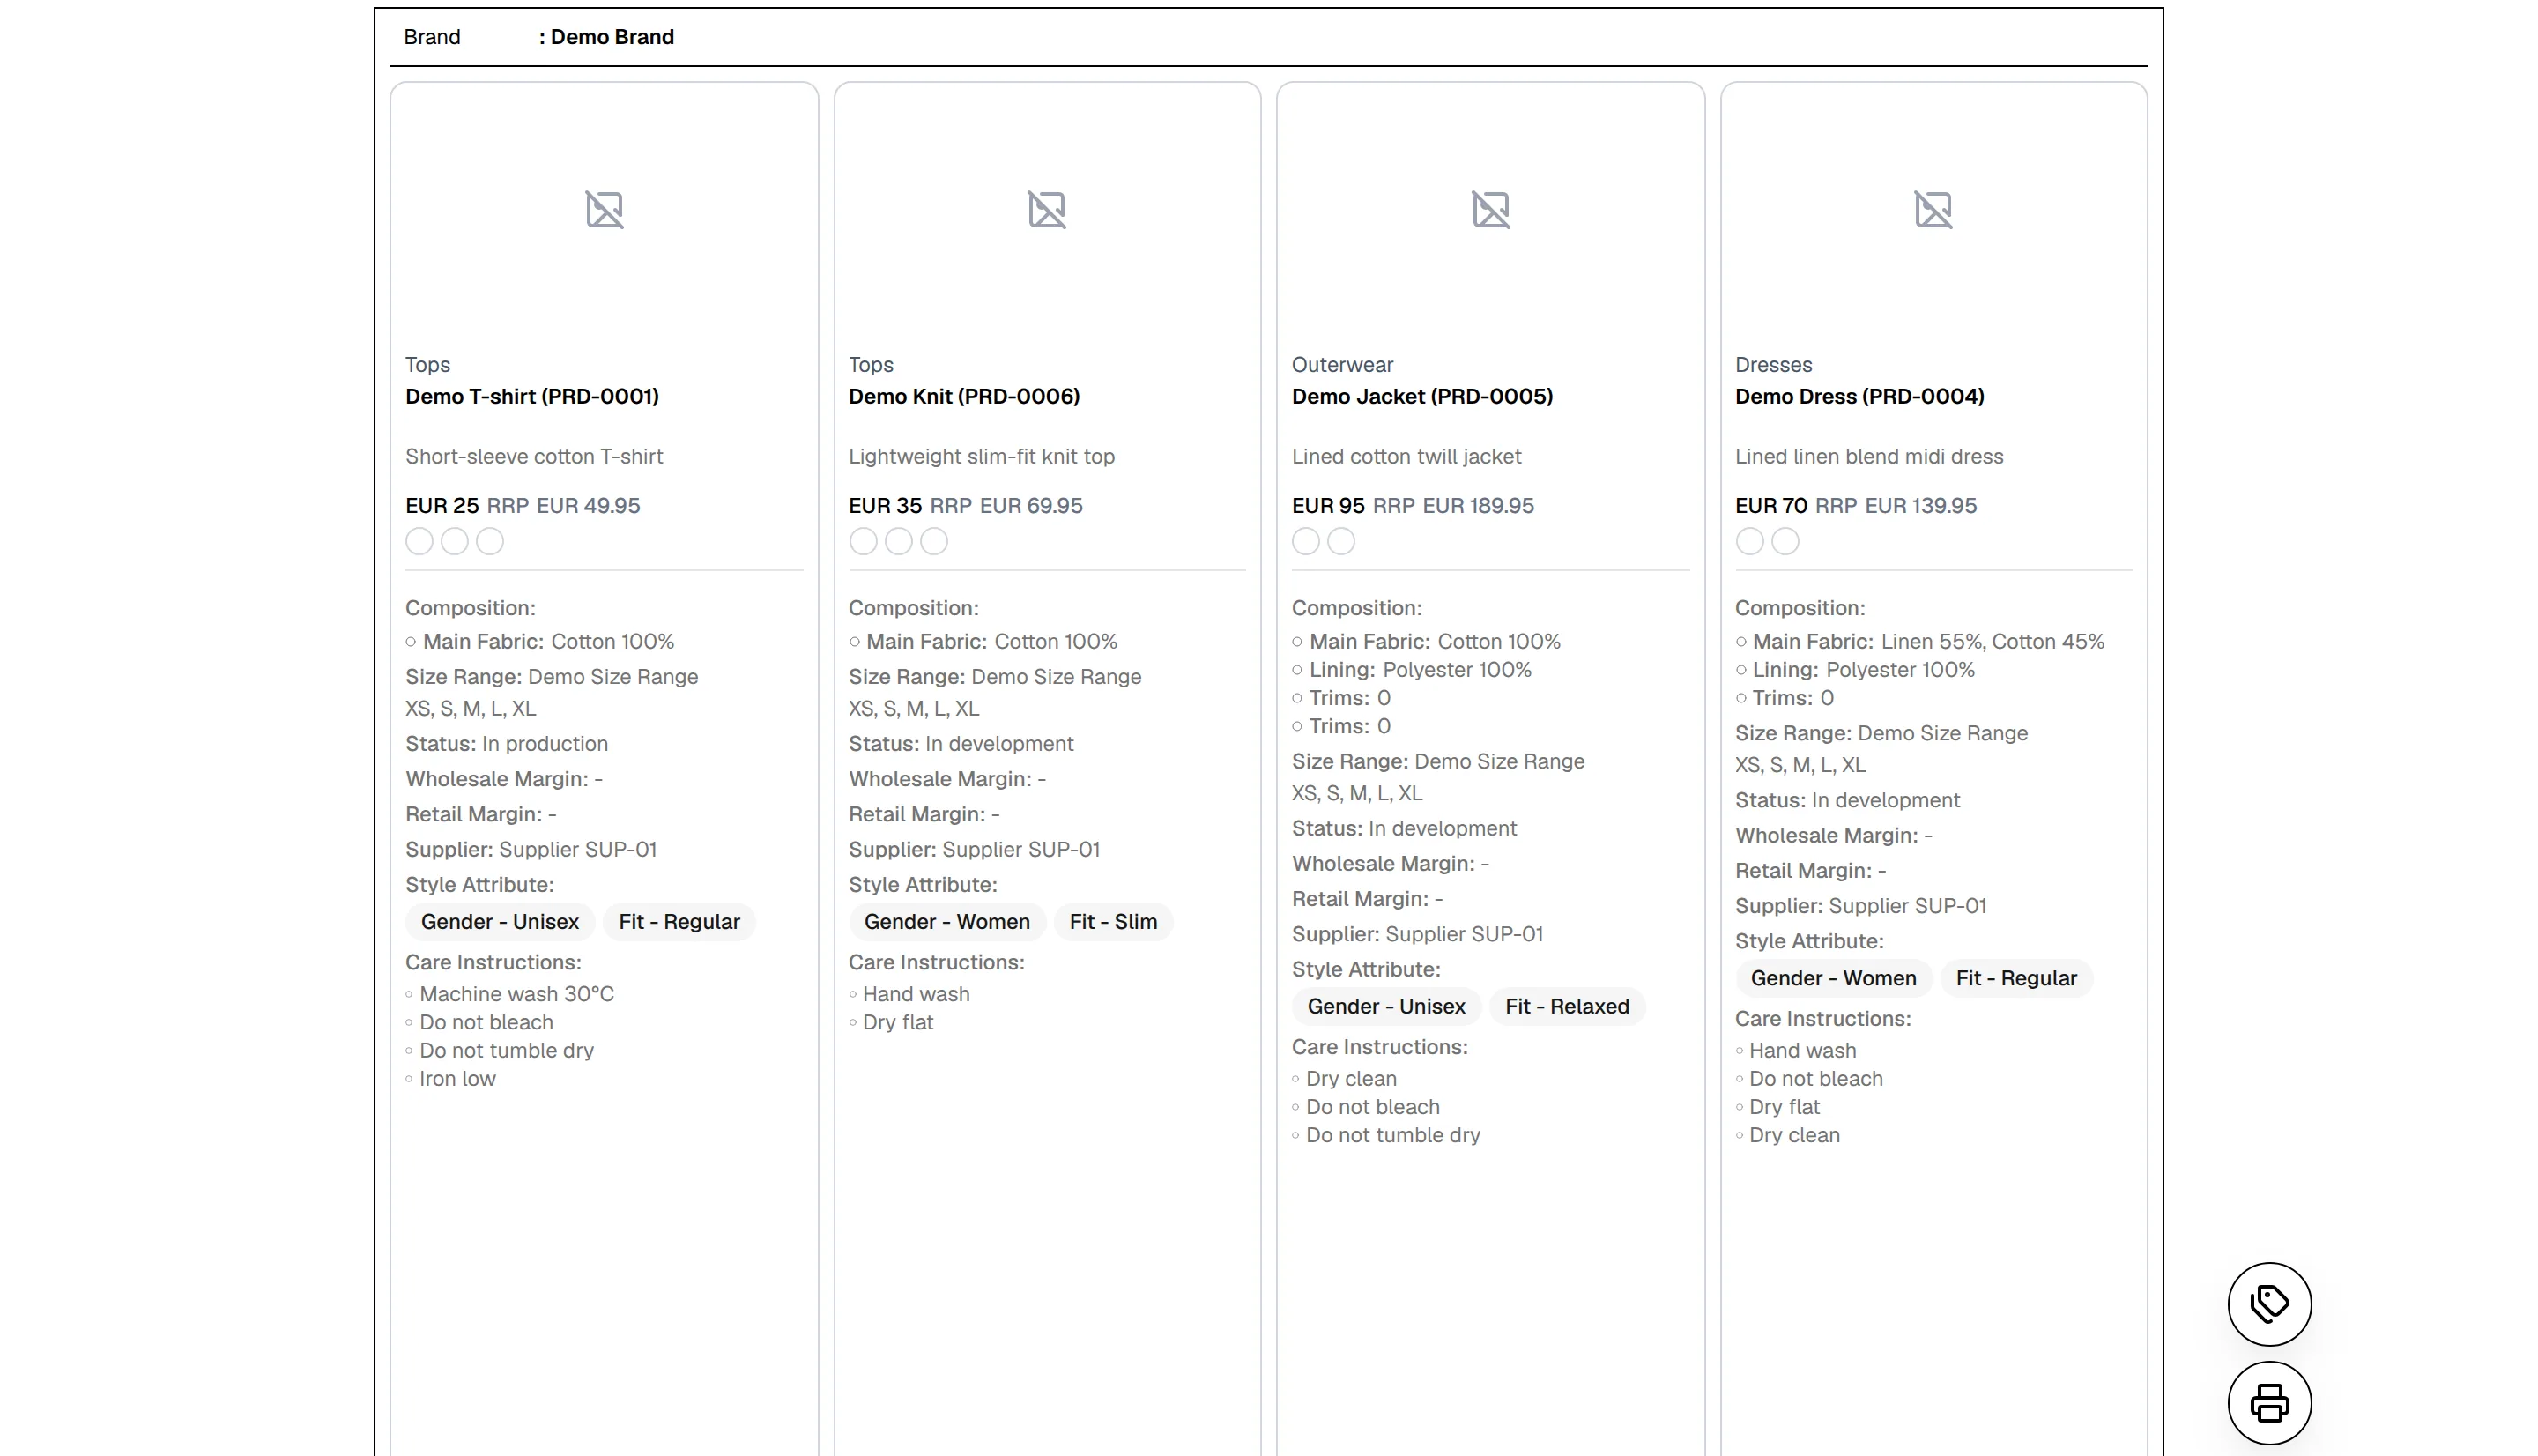Click 'Lightweight slim-fit knit top' description
2538x1456 pixels.
(982, 456)
